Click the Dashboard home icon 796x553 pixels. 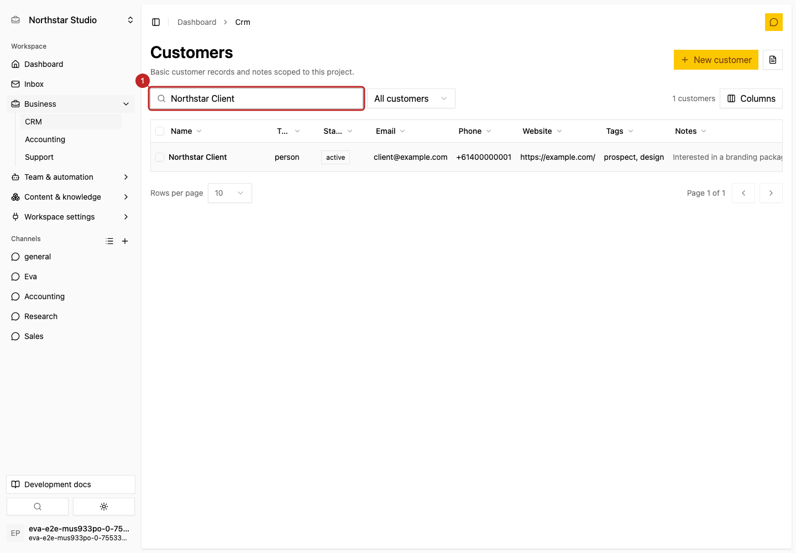pos(15,64)
